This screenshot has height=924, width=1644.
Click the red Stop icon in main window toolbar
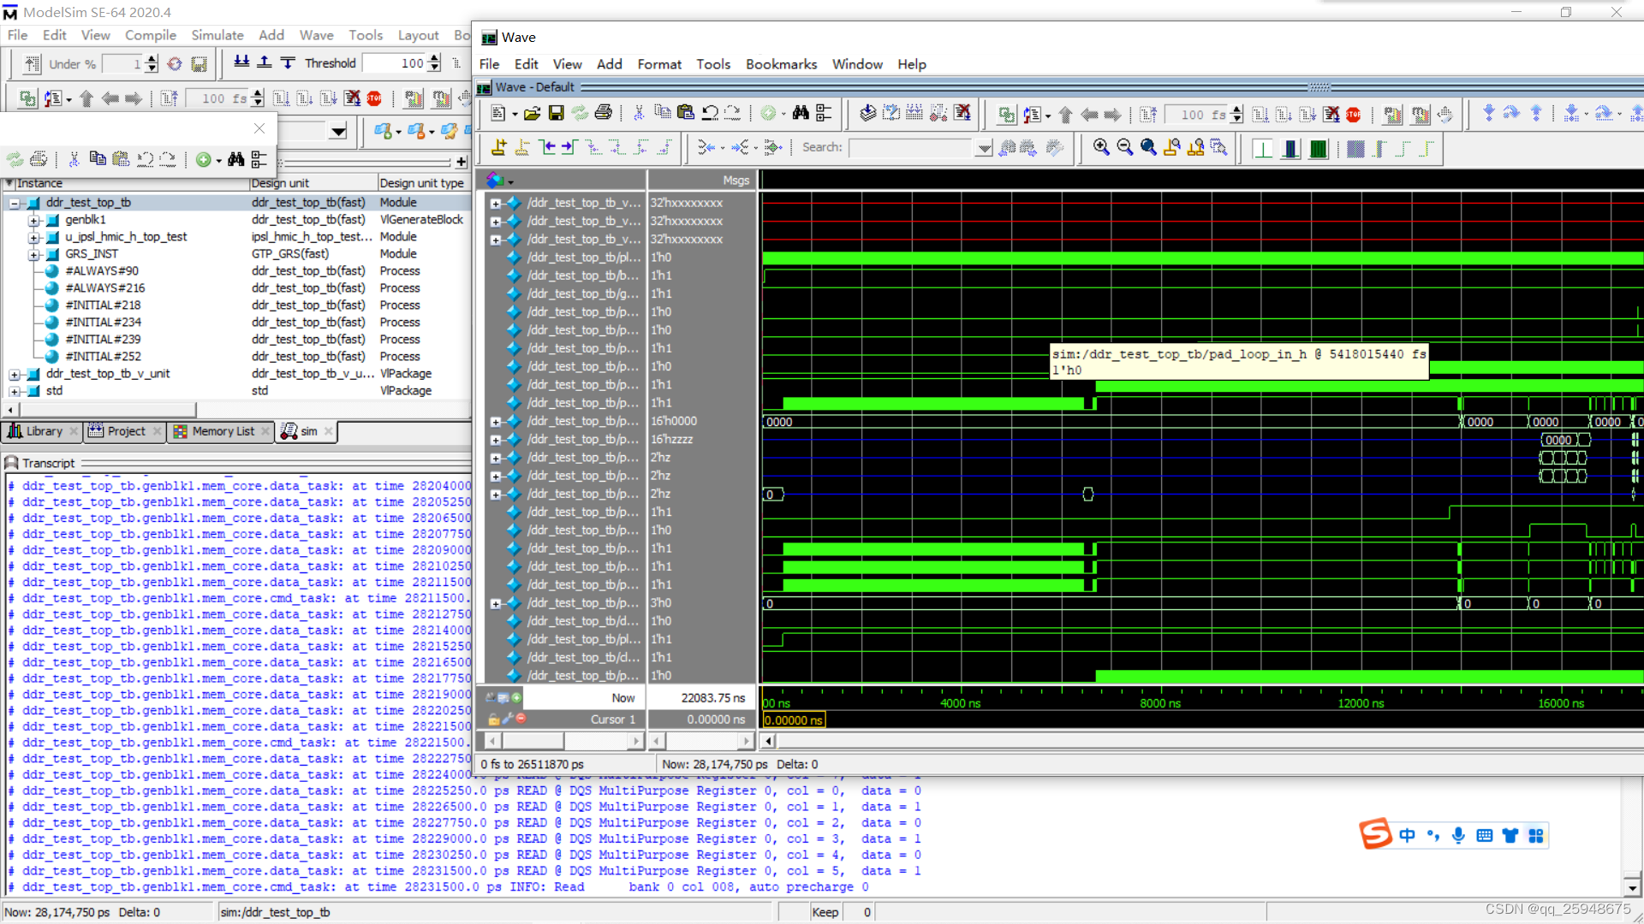[374, 98]
